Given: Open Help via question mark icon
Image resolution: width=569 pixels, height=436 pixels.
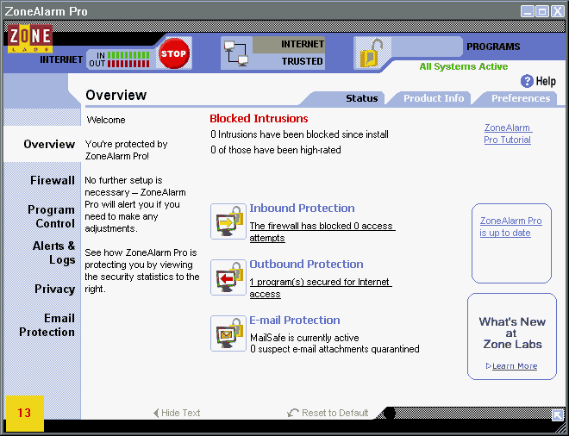Looking at the screenshot, I should 527,81.
